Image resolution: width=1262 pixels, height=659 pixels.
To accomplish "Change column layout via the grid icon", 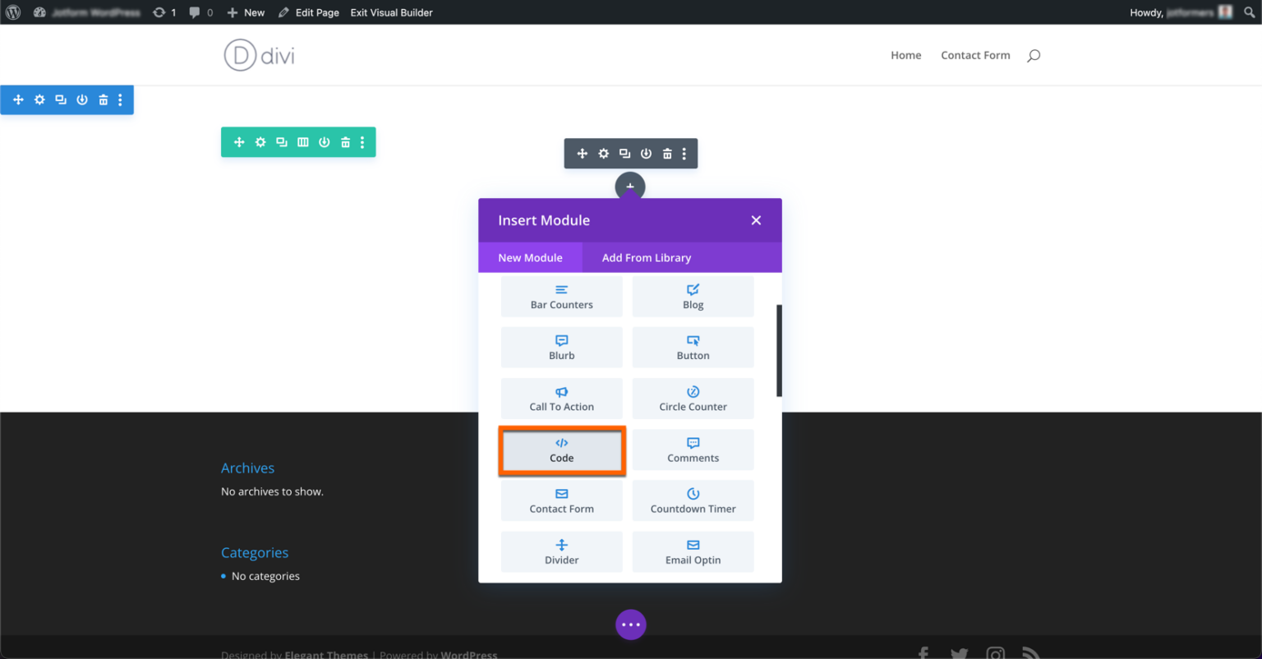I will tap(303, 141).
